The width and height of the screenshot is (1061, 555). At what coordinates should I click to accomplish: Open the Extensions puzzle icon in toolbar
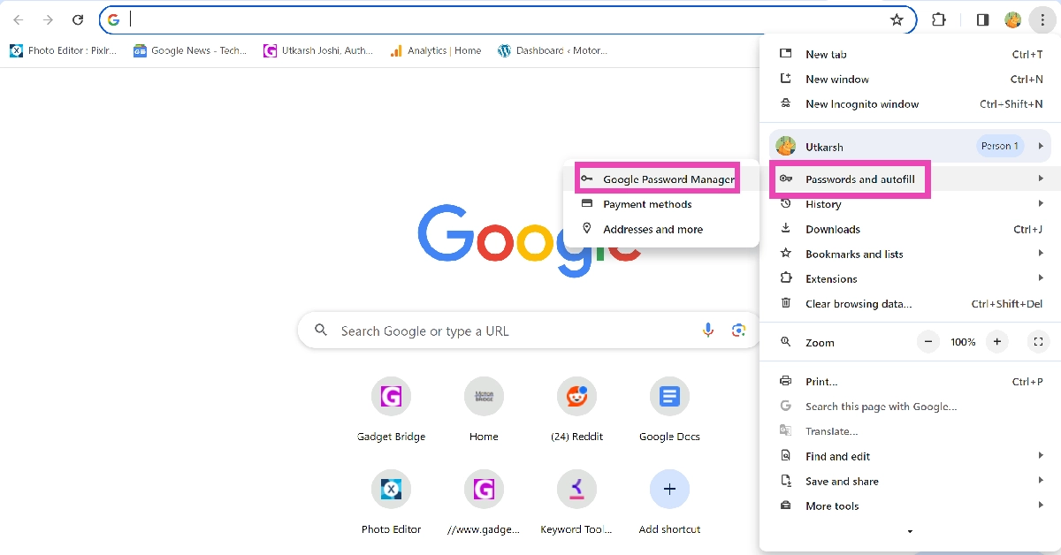[939, 19]
